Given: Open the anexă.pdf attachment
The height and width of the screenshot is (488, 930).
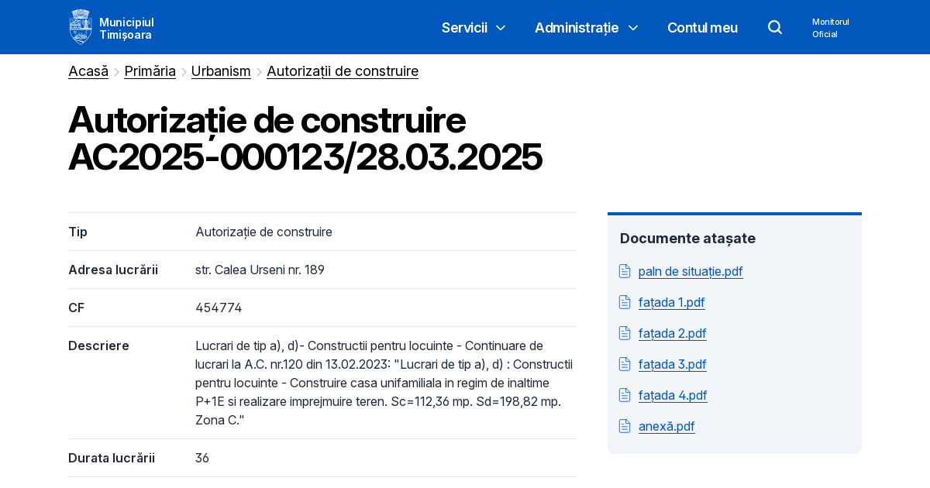Looking at the screenshot, I should coord(666,426).
